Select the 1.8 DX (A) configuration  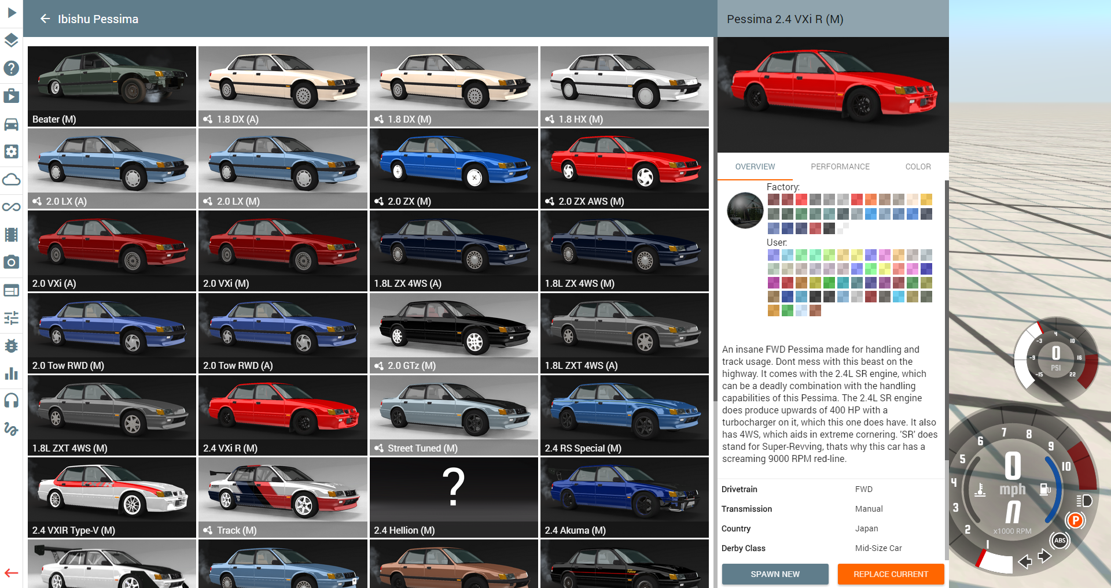283,86
